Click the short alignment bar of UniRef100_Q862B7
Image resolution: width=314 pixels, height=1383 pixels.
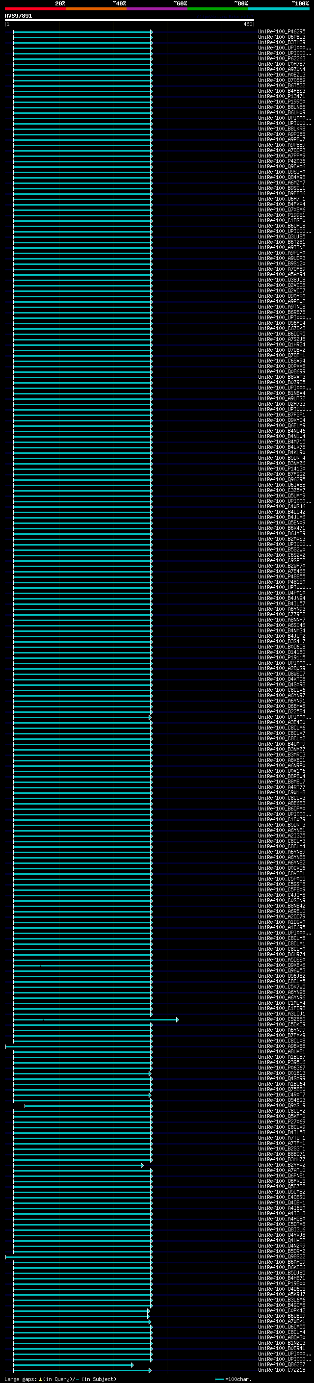[x=74, y=1364]
